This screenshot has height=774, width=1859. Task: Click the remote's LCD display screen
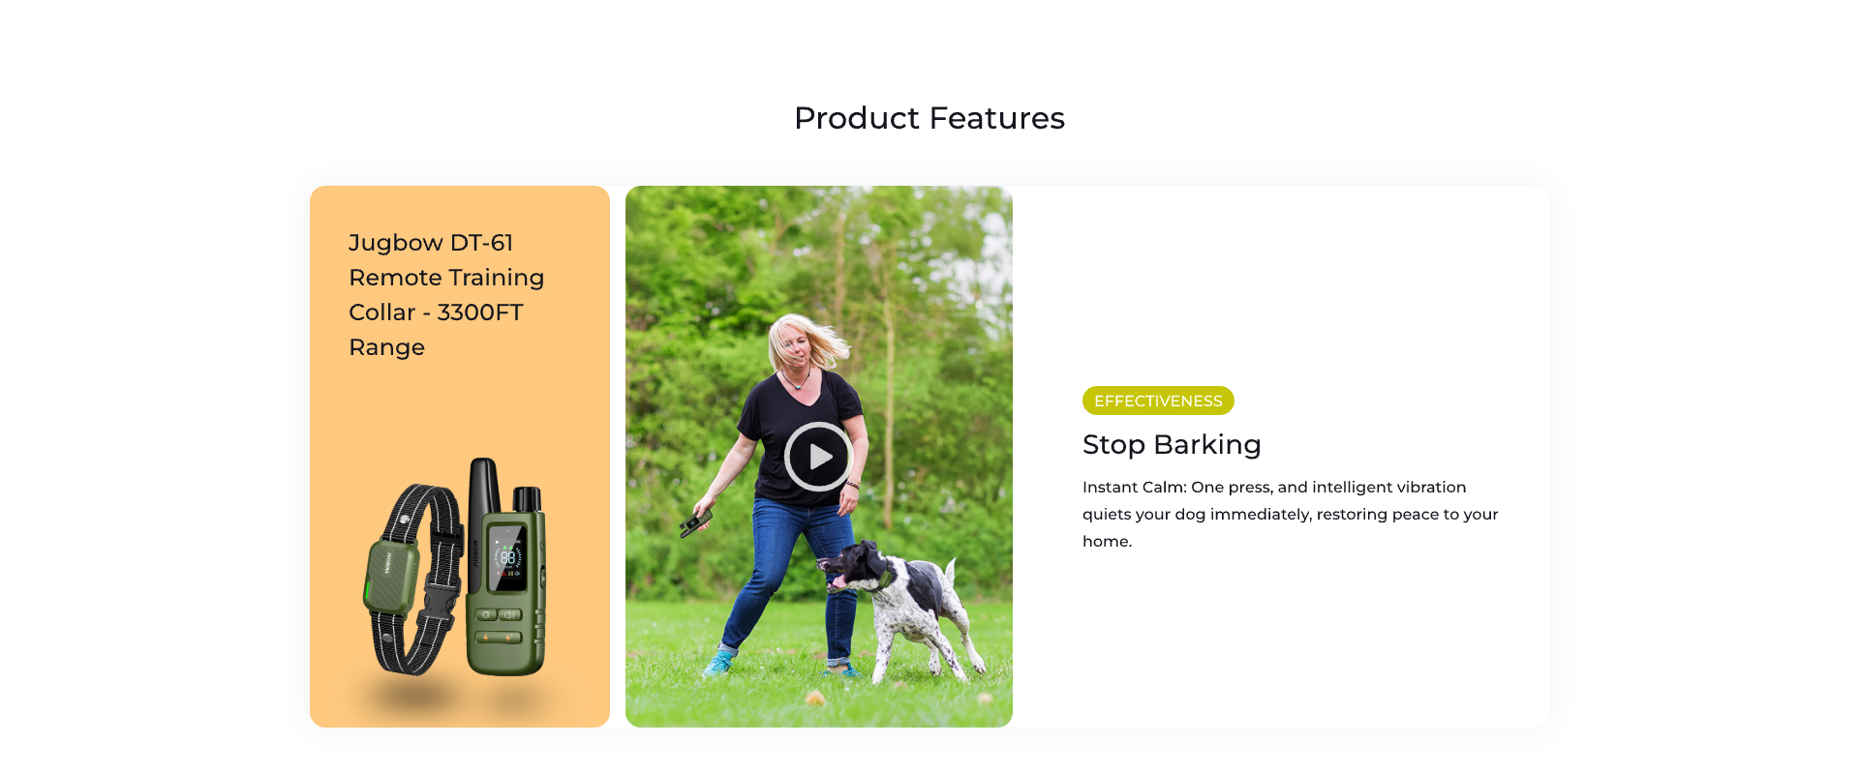[507, 557]
